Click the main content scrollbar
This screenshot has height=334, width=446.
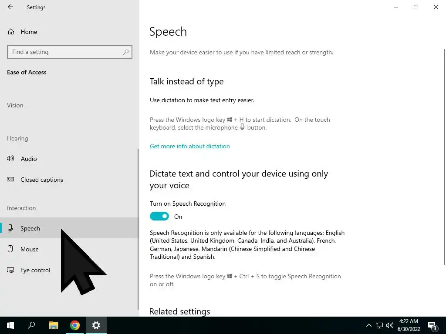445,157
